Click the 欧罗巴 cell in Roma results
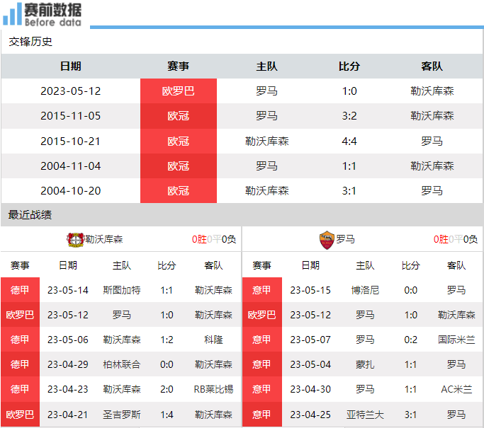 click(262, 315)
